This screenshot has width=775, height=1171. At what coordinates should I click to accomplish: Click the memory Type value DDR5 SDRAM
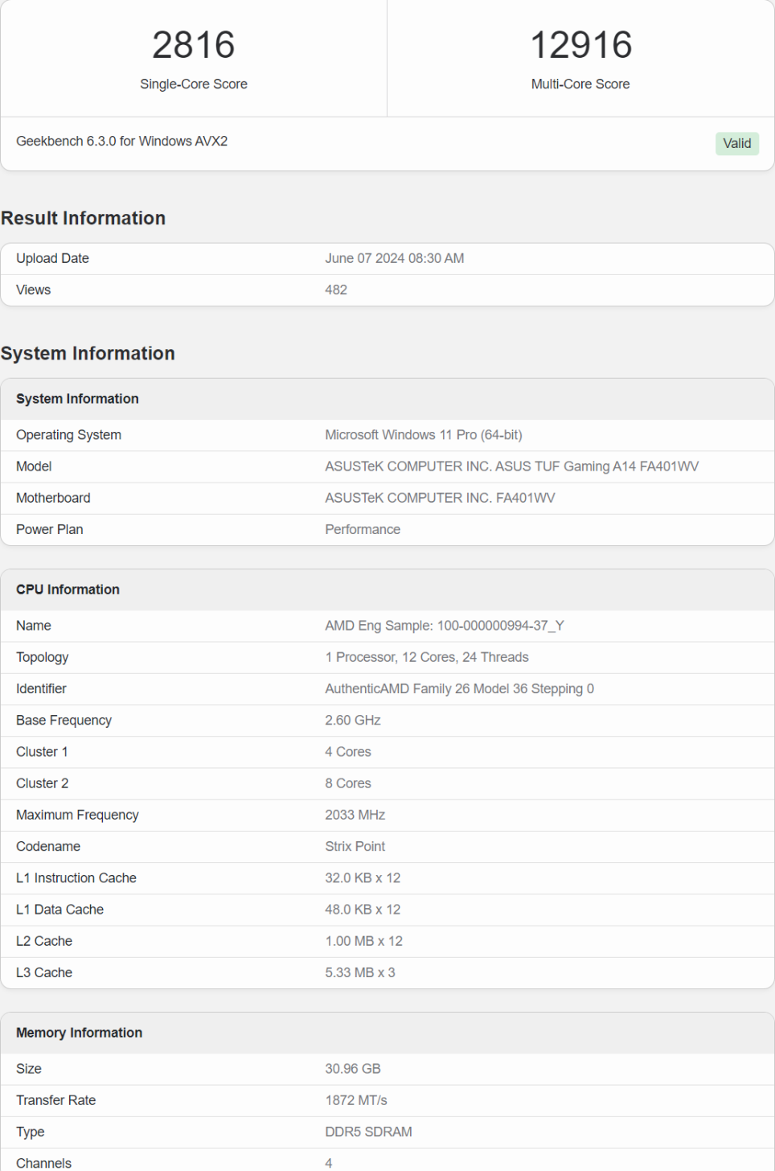point(368,1132)
